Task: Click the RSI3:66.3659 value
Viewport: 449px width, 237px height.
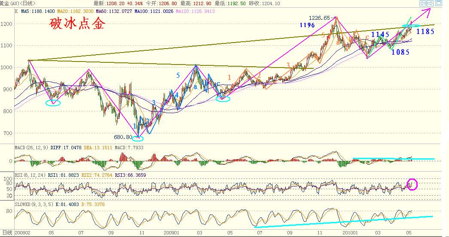Action: (130, 175)
